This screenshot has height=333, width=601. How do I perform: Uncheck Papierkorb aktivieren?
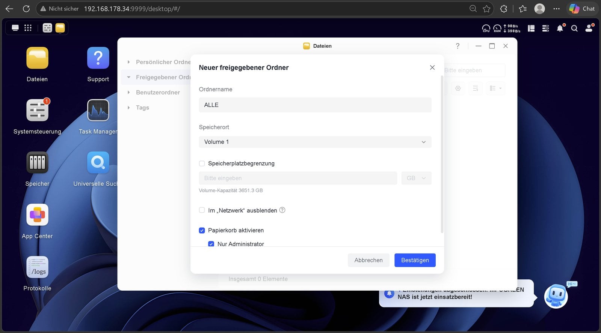click(x=202, y=230)
